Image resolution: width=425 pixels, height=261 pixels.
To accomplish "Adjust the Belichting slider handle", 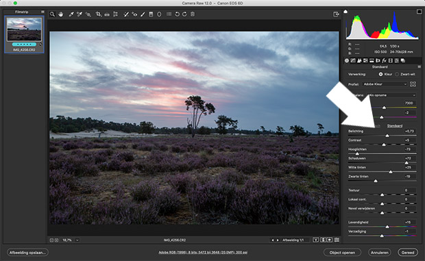I will pos(387,136).
